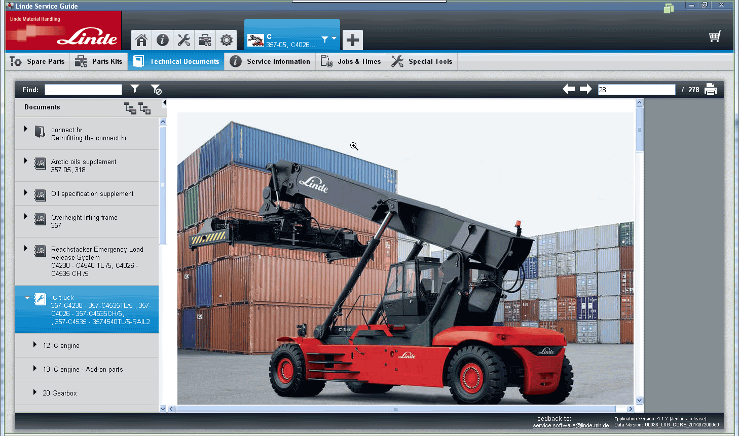Screen dimensions: 739x436
Task: Open the wrench service tools icon
Action: (183, 39)
